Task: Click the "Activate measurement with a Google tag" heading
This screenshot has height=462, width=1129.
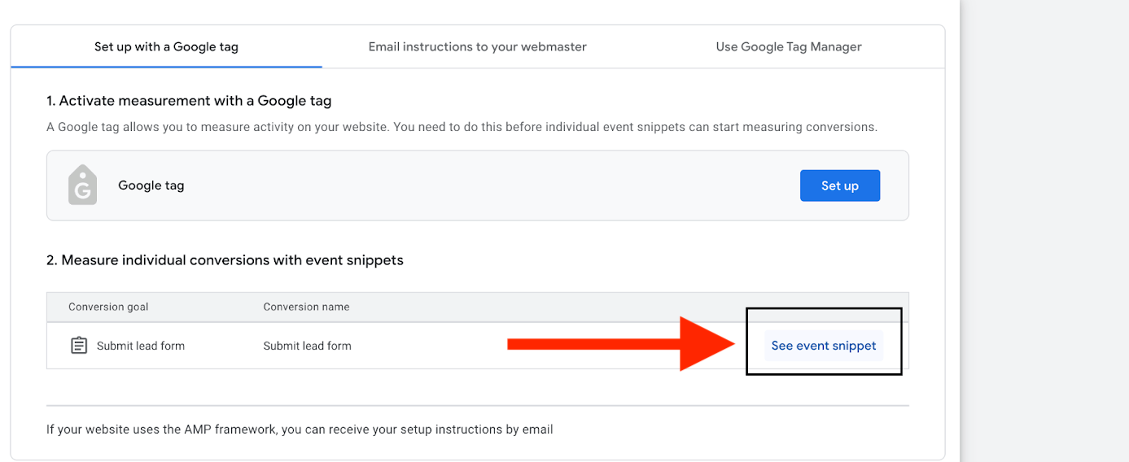Action: tap(189, 101)
